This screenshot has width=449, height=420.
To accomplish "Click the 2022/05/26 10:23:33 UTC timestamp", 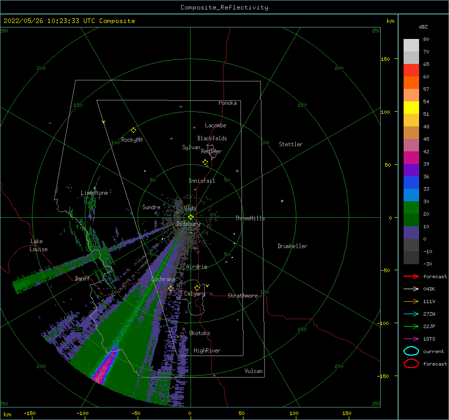I will (x=45, y=21).
